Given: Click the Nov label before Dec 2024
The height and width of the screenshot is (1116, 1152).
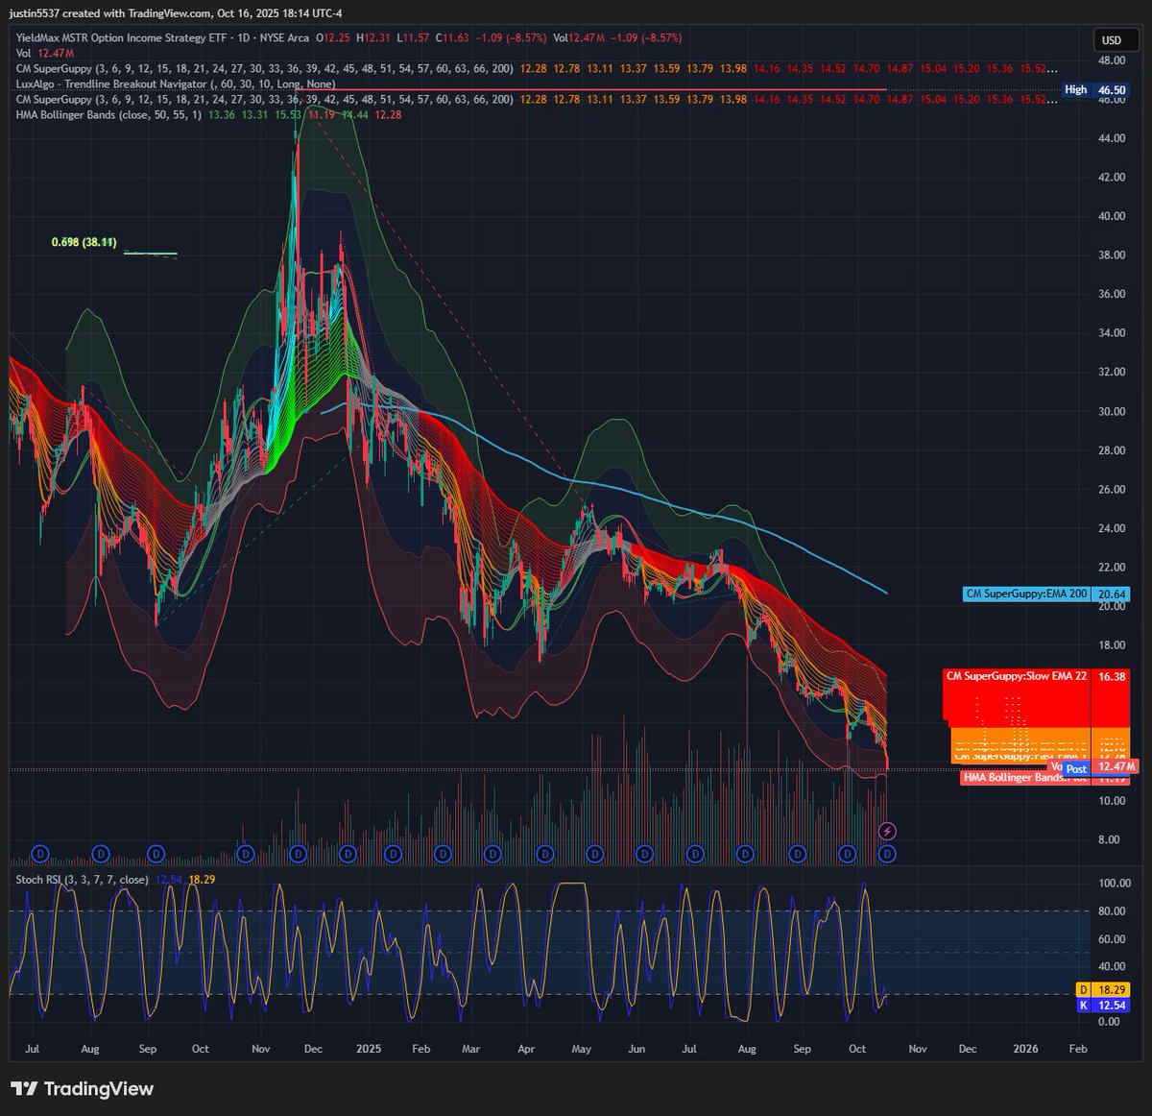Looking at the screenshot, I should pos(260,1049).
